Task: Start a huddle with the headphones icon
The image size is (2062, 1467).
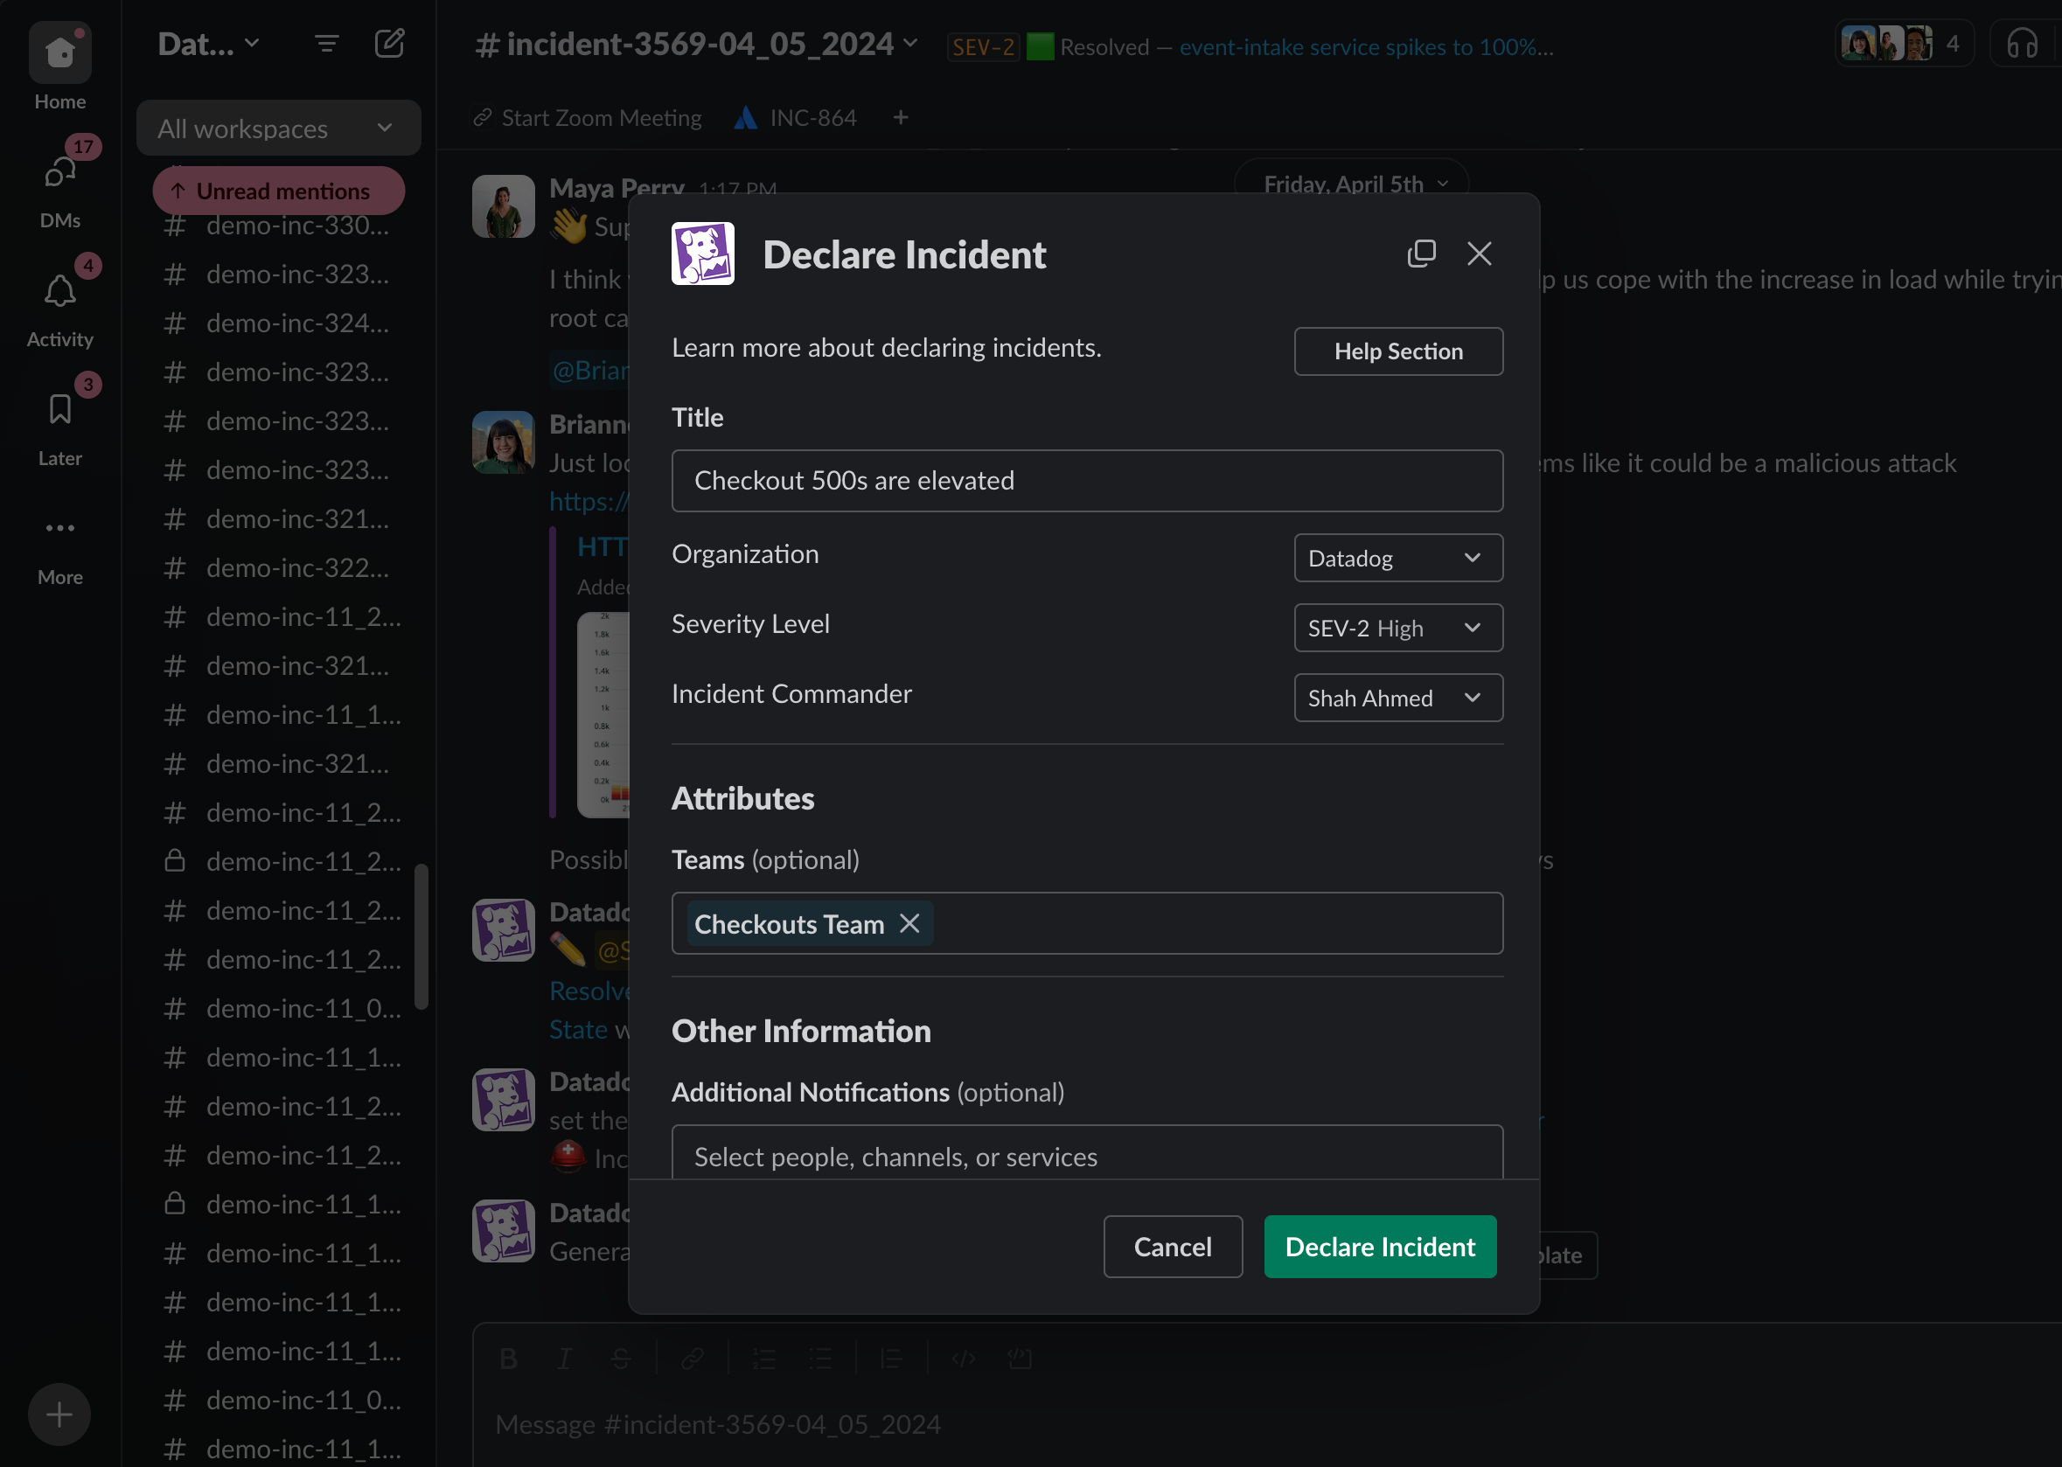Action: point(2022,43)
